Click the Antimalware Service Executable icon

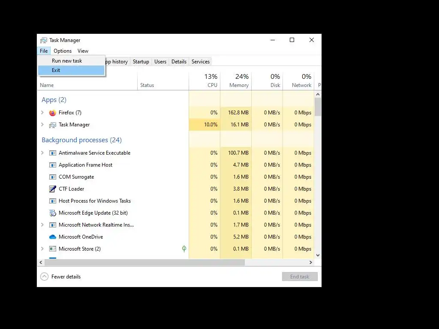click(x=52, y=153)
